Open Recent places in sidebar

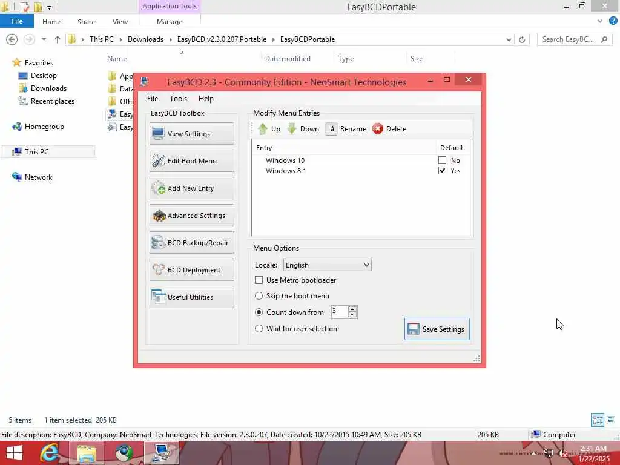tap(52, 101)
